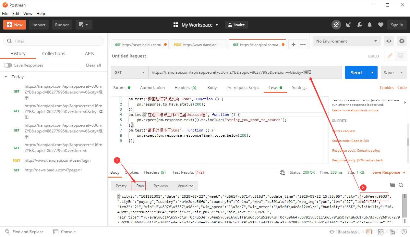The height and width of the screenshot is (237, 410).
Task: Open Console in the status bar
Action: pos(64,232)
